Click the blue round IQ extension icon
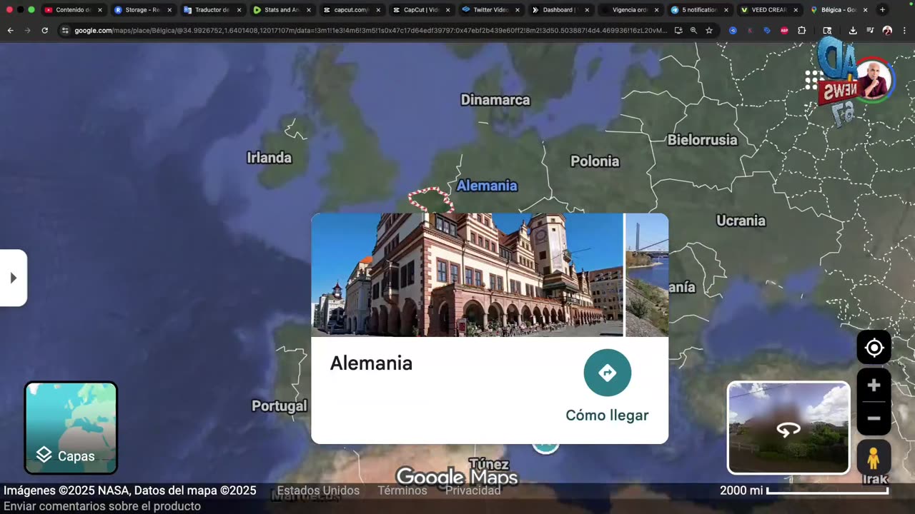Image resolution: width=915 pixels, height=514 pixels. [x=733, y=31]
